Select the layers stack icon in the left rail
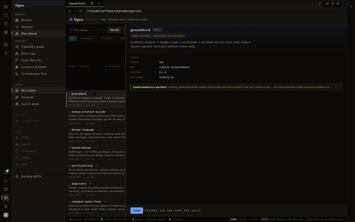This screenshot has width=355, height=222. pyautogui.click(x=6, y=198)
